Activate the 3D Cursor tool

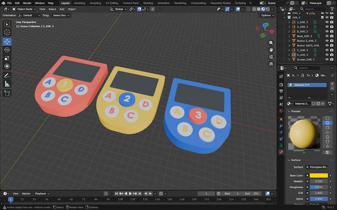point(7,32)
